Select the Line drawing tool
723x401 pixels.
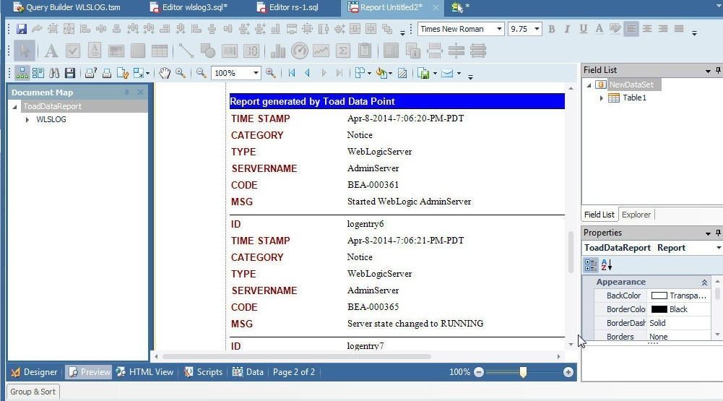point(186,51)
